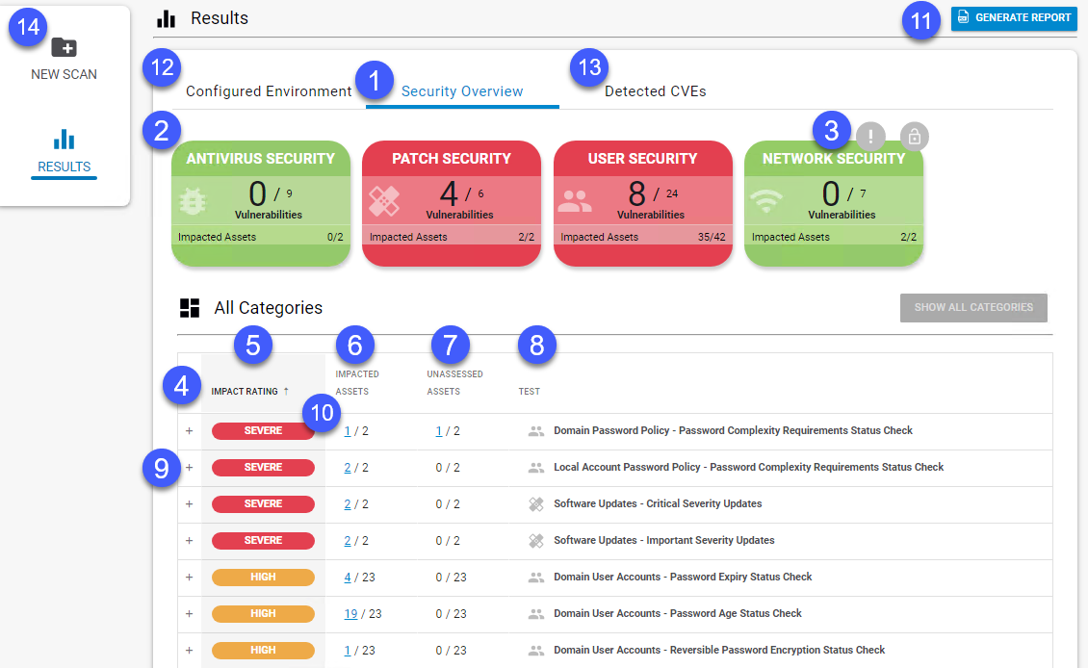Select the Antivirus Security card
The image size is (1088, 668).
[261, 203]
